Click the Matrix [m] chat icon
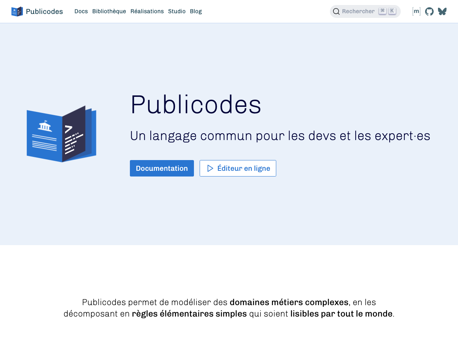The height and width of the screenshot is (343, 458). click(416, 11)
